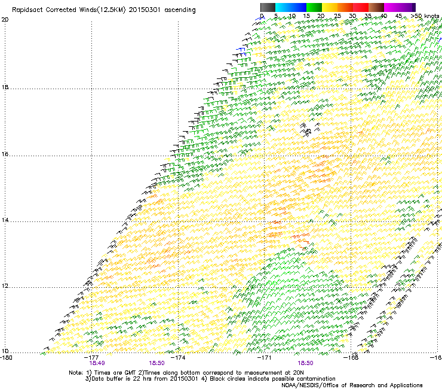The width and height of the screenshot is (442, 389).
Task: Click the '>50 knots' legend label
Action: (x=425, y=16)
